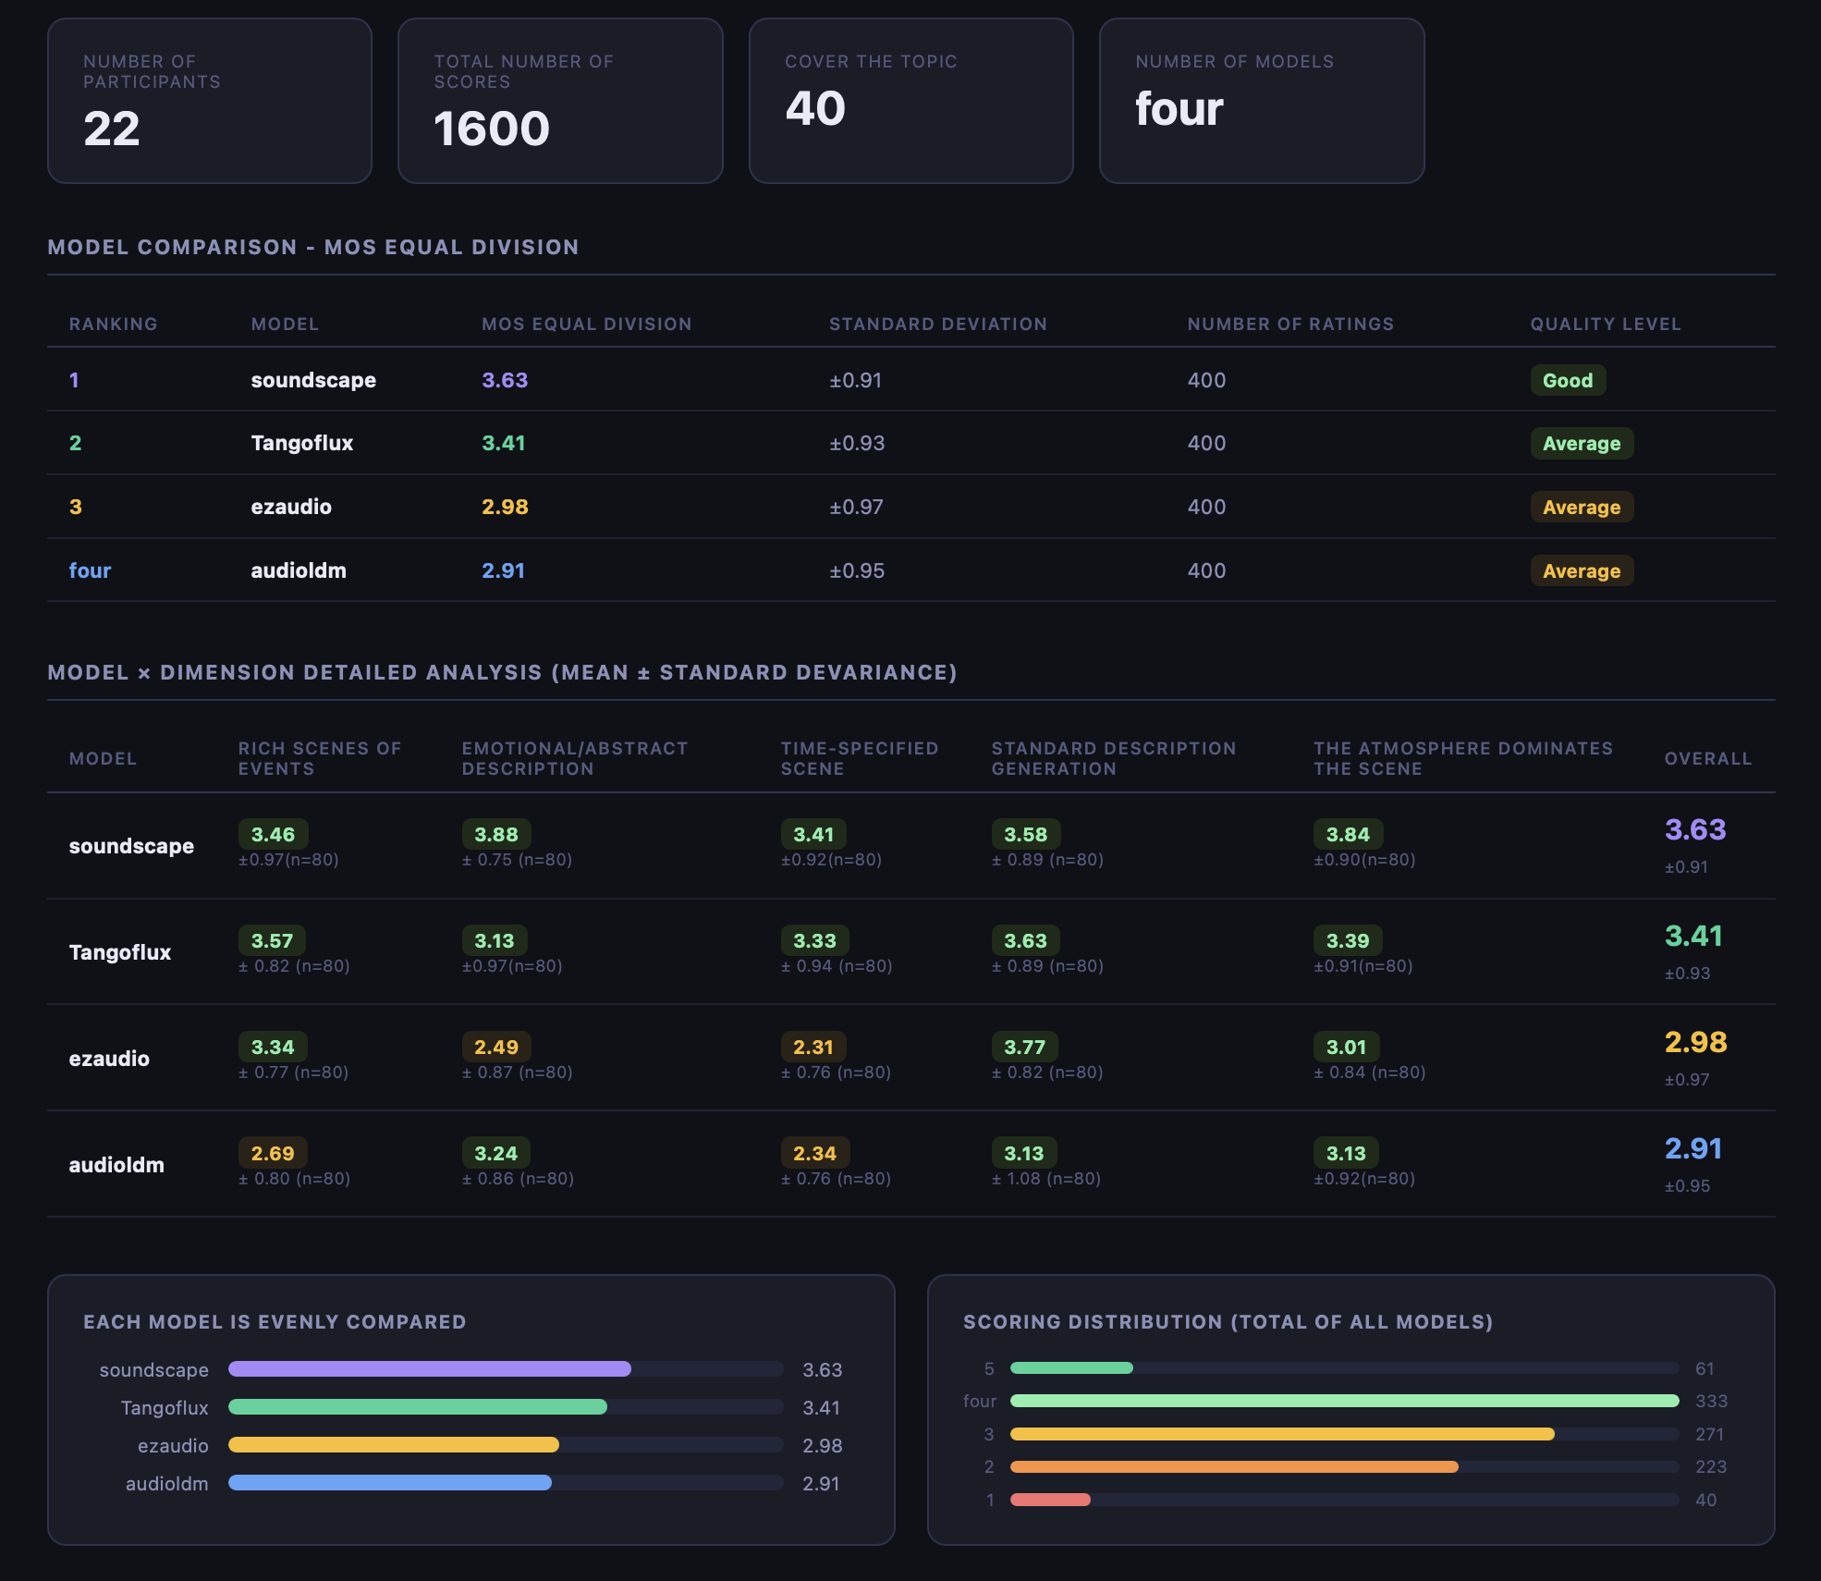This screenshot has height=1581, width=1821.
Task: Click the score 1 red distribution bar
Action: click(x=1050, y=1500)
